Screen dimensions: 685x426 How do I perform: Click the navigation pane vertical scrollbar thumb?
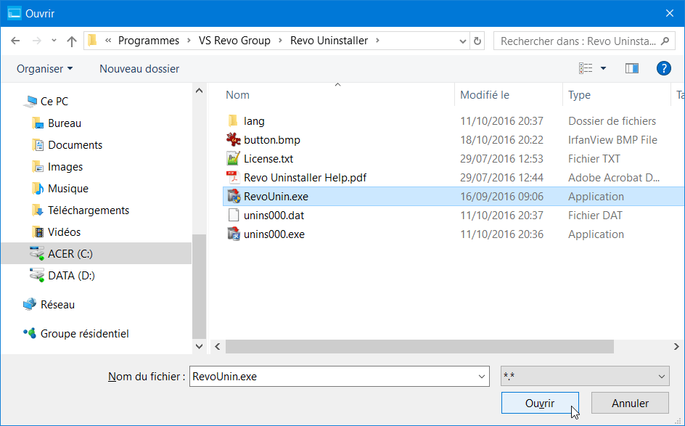[200, 286]
